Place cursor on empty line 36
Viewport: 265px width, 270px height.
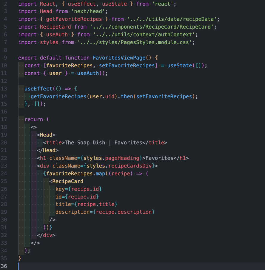point(141,266)
